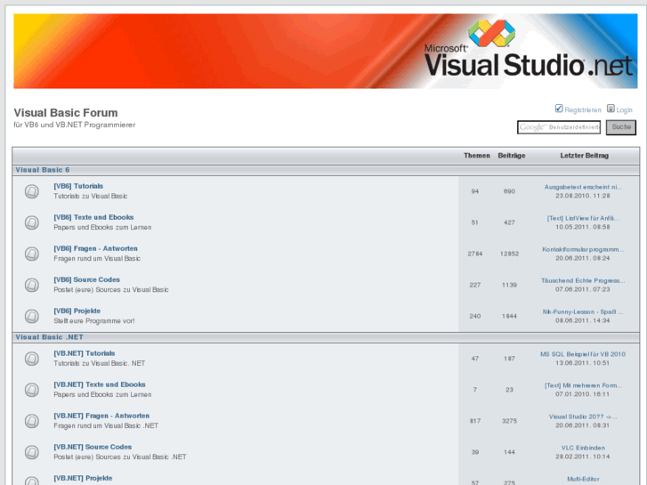Focus the Google custom search field
Image resolution: width=647 pixels, height=485 pixels.
pos(559,127)
